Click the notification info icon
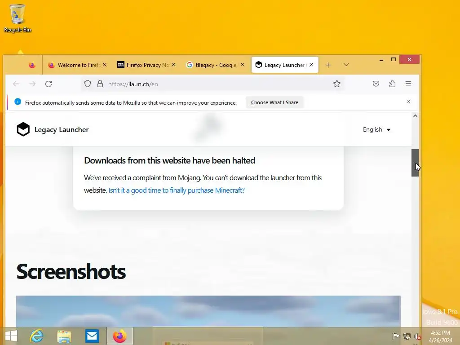Image resolution: width=460 pixels, height=345 pixels. click(18, 102)
